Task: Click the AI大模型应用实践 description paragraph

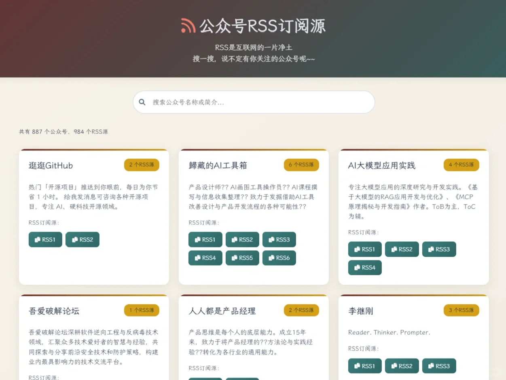Action: click(413, 202)
